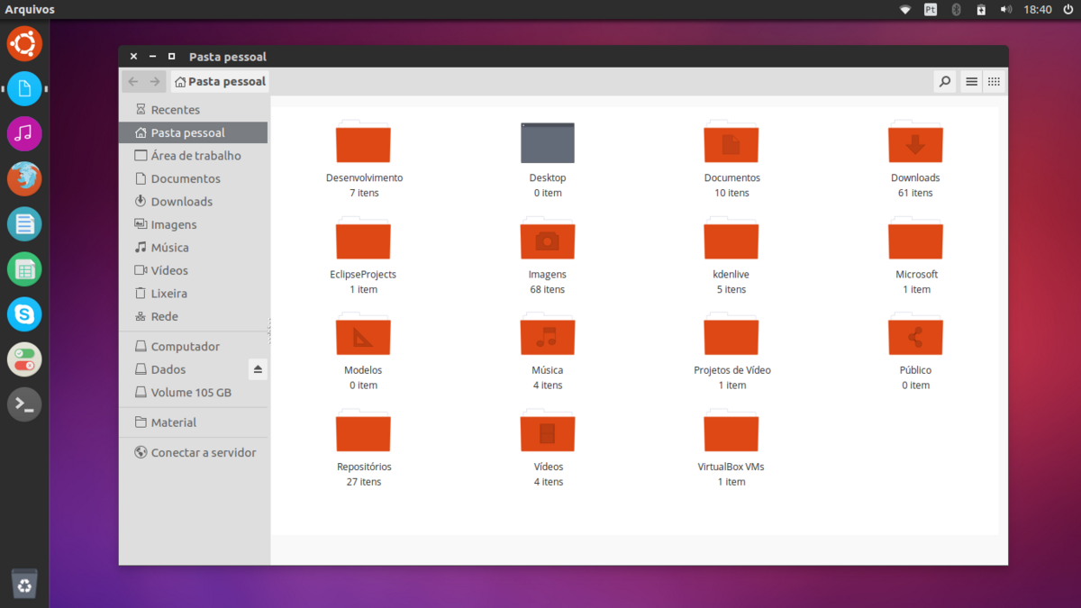Select Recentes in the sidebar
1081x608 pixels.
click(x=193, y=109)
